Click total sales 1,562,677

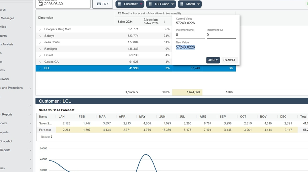tap(132, 92)
